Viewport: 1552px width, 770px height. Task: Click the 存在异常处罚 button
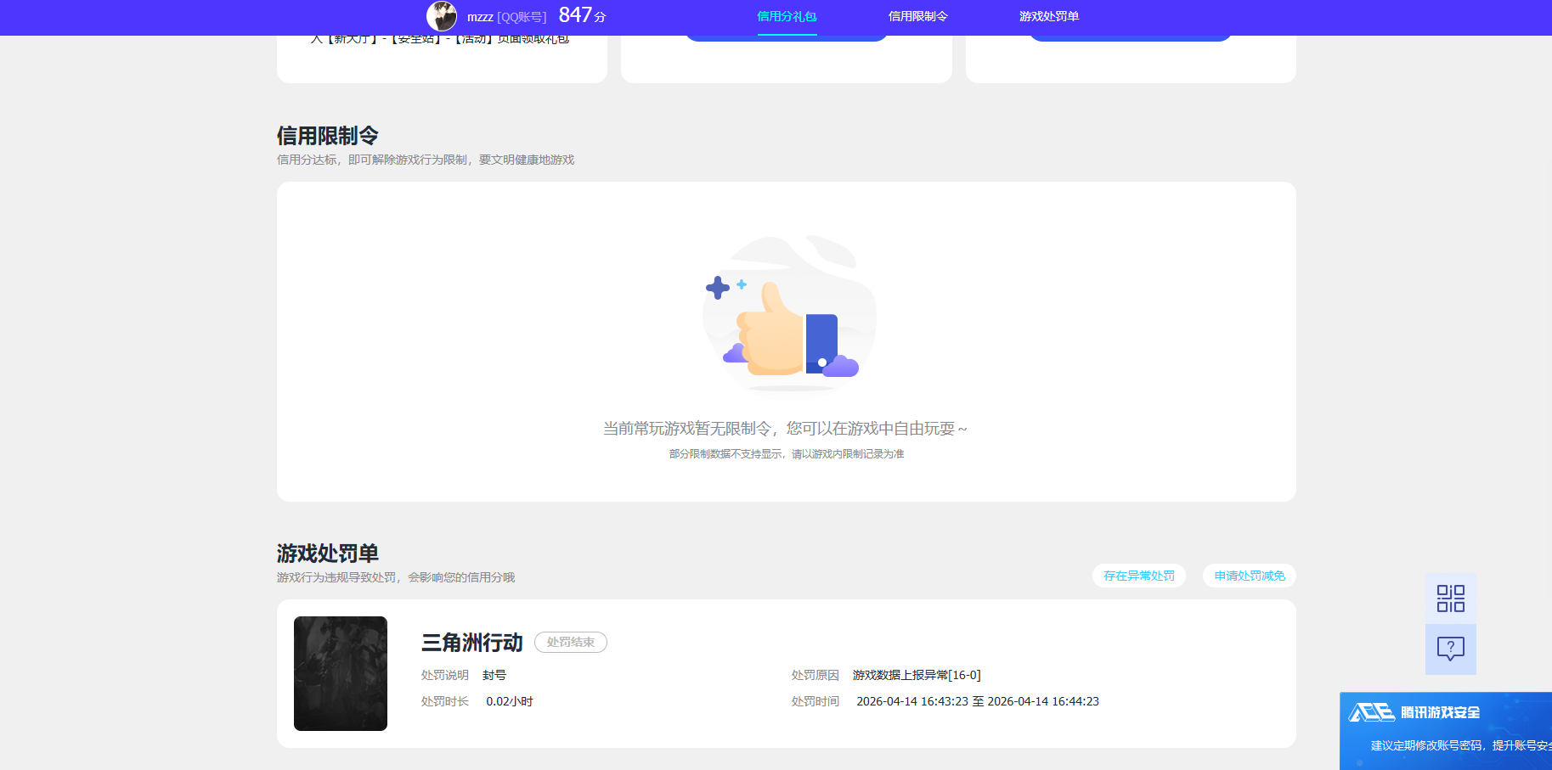point(1138,576)
